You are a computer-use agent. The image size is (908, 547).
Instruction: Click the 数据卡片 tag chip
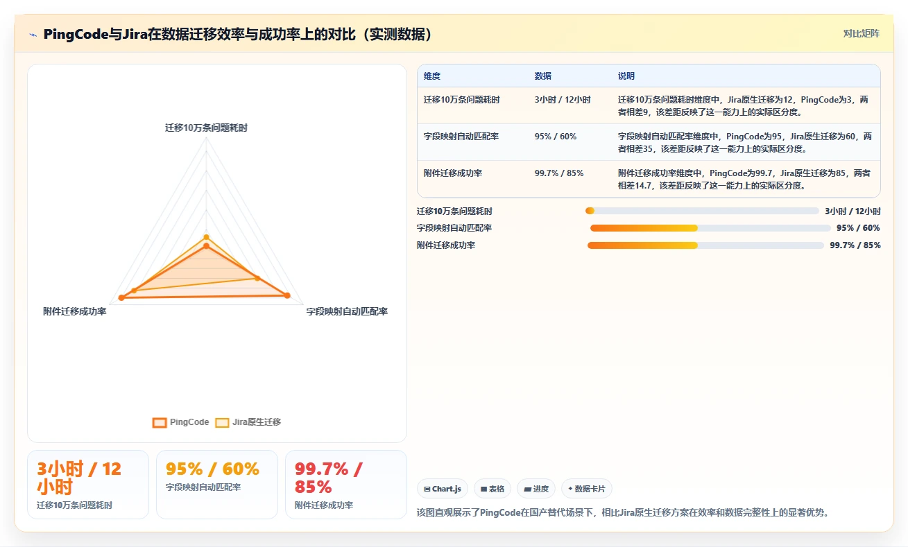click(586, 489)
